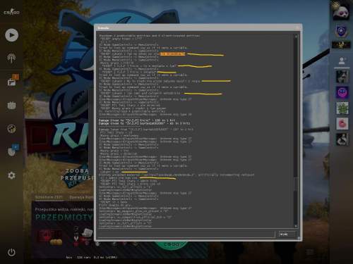This screenshot has height=264, width=353.
Task: Select the friend with red lips avatar
Action: point(342,124)
